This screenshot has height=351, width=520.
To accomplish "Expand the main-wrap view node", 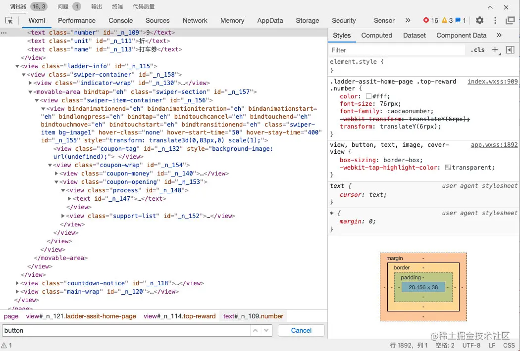I will [x=17, y=292].
